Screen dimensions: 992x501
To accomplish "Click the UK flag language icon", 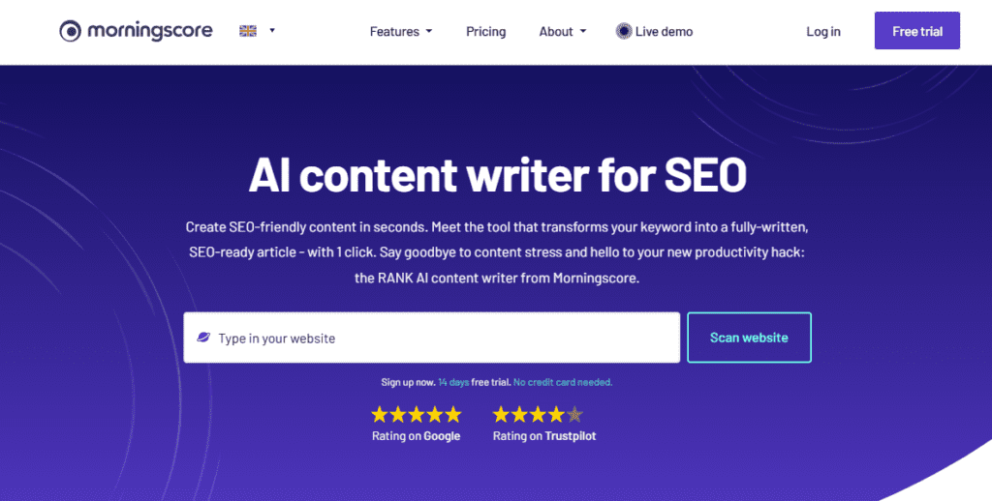I will click(x=248, y=31).
